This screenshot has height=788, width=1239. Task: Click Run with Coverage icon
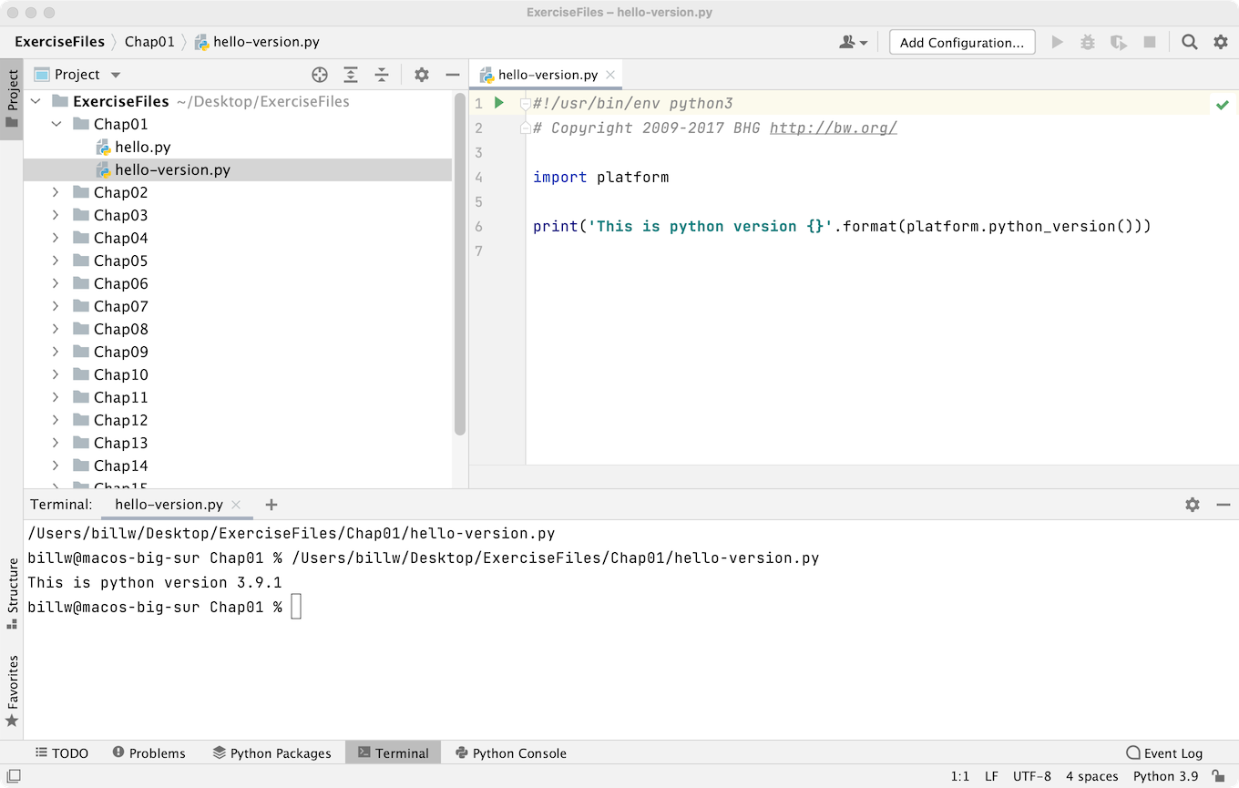pos(1119,42)
